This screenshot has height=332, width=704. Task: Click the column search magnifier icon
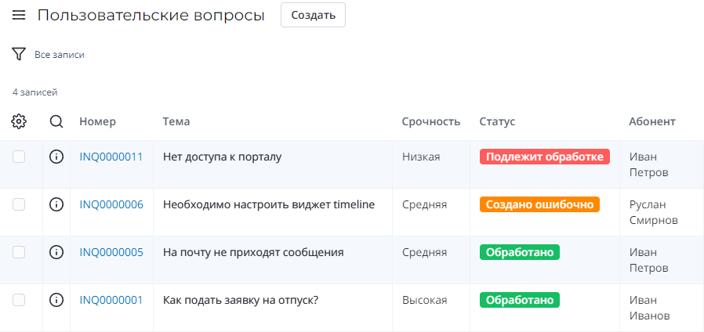pyautogui.click(x=56, y=121)
